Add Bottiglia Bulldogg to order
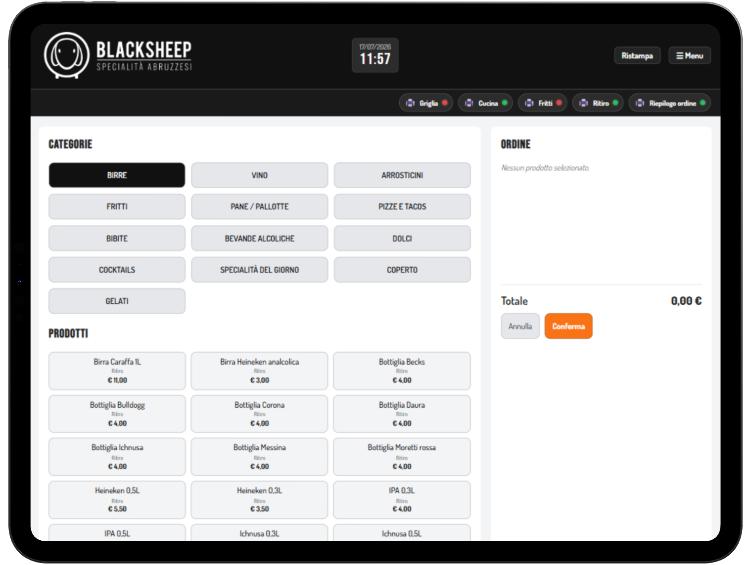The image size is (751, 565). pyautogui.click(x=117, y=414)
